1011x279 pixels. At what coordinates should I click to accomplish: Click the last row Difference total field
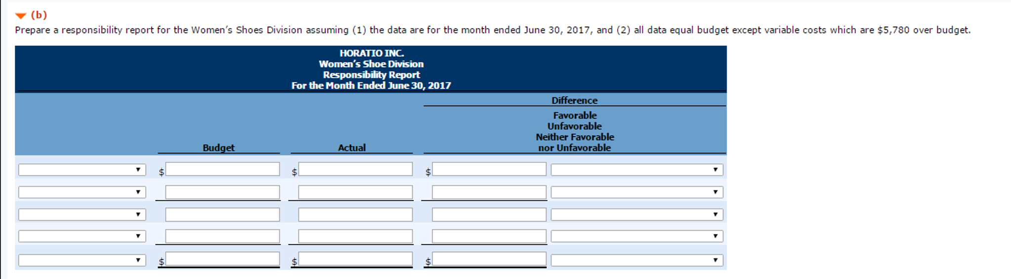[489, 259]
